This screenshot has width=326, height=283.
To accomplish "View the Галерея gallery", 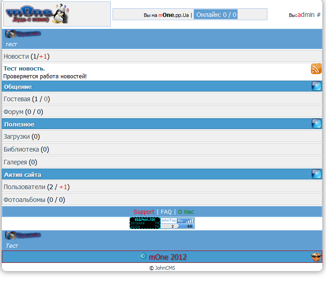I will (x=15, y=162).
